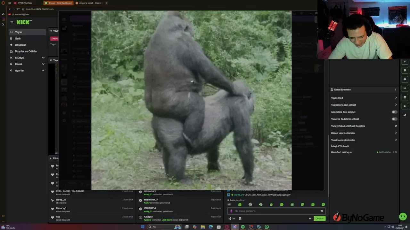This screenshot has height=230, width=410.
Task: Toggle Yalnızca ifadelerle sohbet switch
Action: (x=395, y=119)
